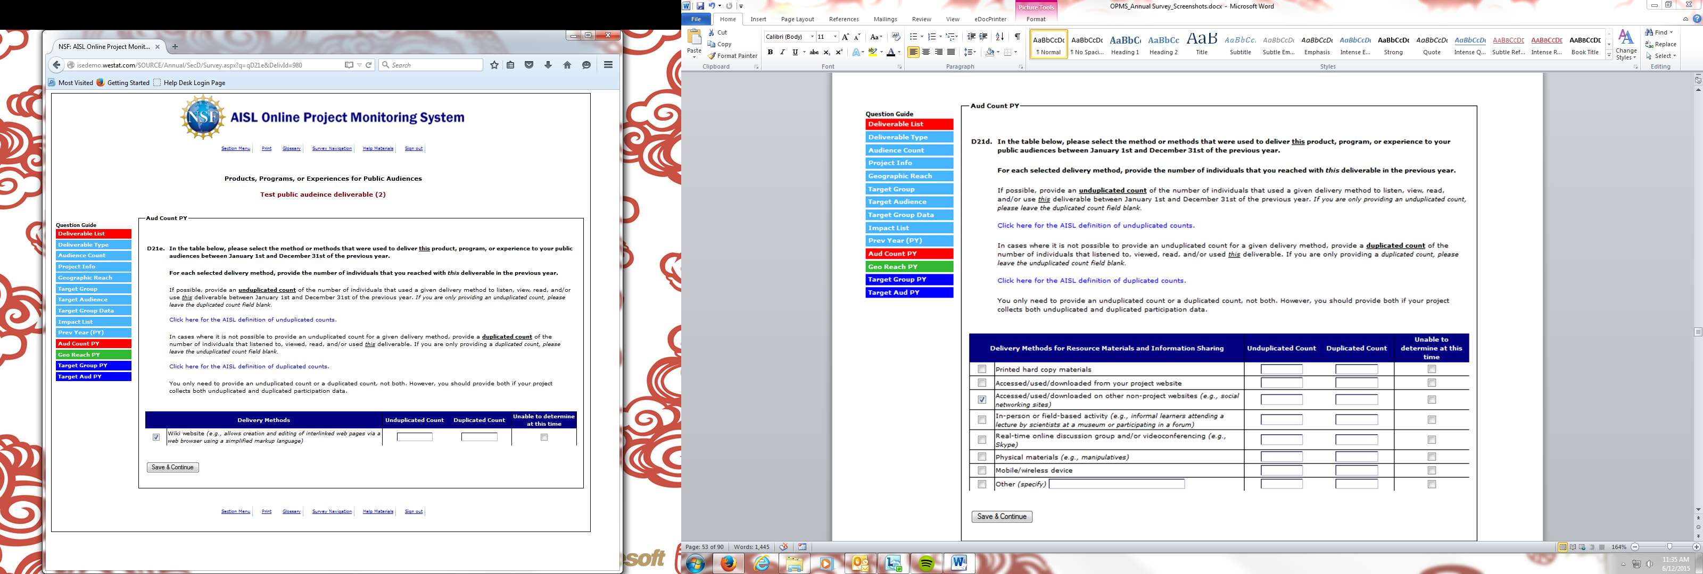Viewport: 1703px width, 574px height.
Task: Click the Format Painter brush icon
Action: tap(712, 56)
